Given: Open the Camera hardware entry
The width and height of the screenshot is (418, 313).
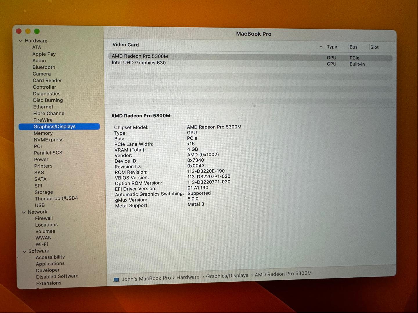Looking at the screenshot, I should (42, 74).
